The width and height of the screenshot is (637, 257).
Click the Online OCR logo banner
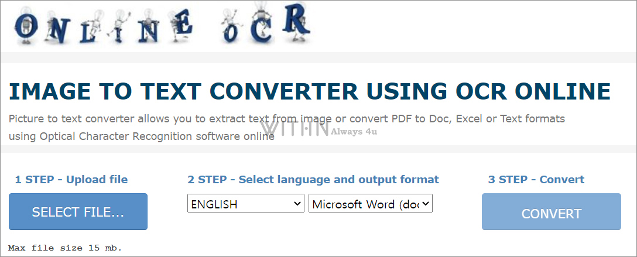[x=163, y=25]
